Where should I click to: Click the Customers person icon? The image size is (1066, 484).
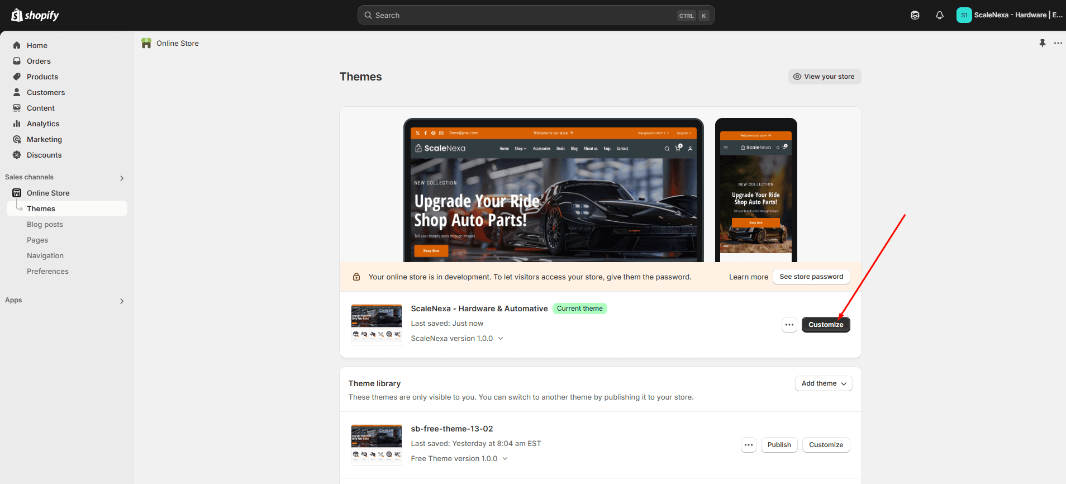pos(17,92)
